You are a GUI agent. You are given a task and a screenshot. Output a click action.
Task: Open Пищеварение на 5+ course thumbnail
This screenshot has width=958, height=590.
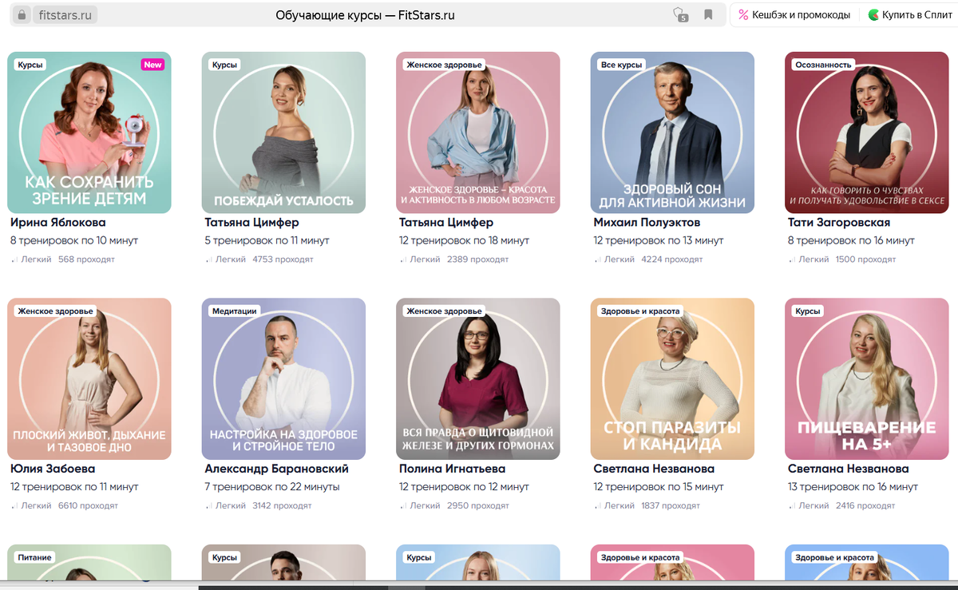tap(867, 379)
